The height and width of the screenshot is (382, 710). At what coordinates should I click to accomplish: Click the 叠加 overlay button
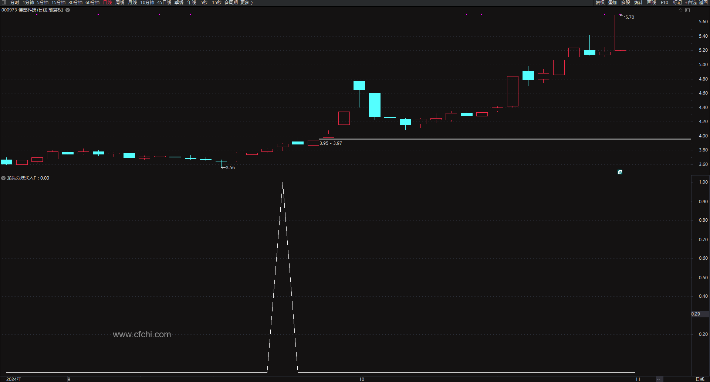point(613,3)
